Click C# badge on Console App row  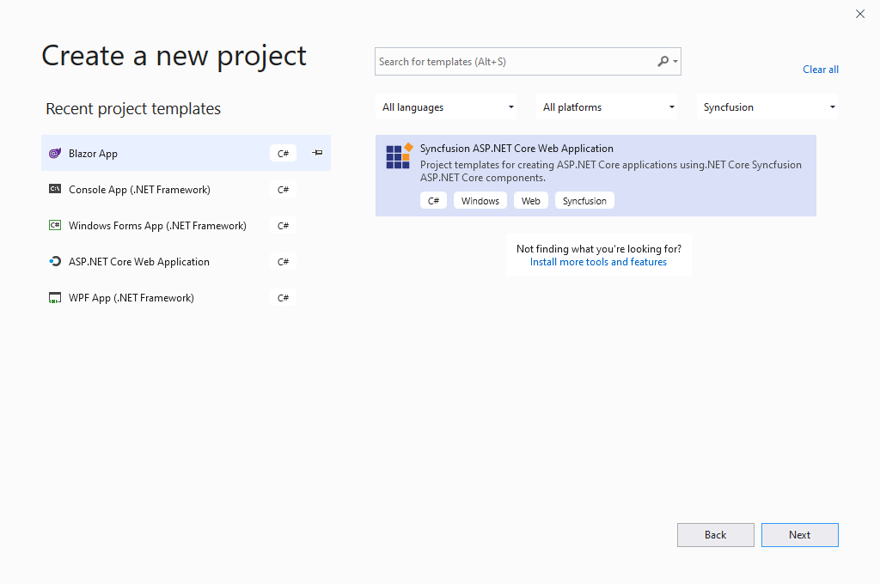[283, 189]
